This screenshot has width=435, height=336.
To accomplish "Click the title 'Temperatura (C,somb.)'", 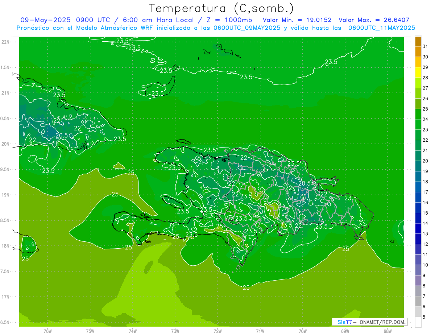I will click(x=221, y=9).
